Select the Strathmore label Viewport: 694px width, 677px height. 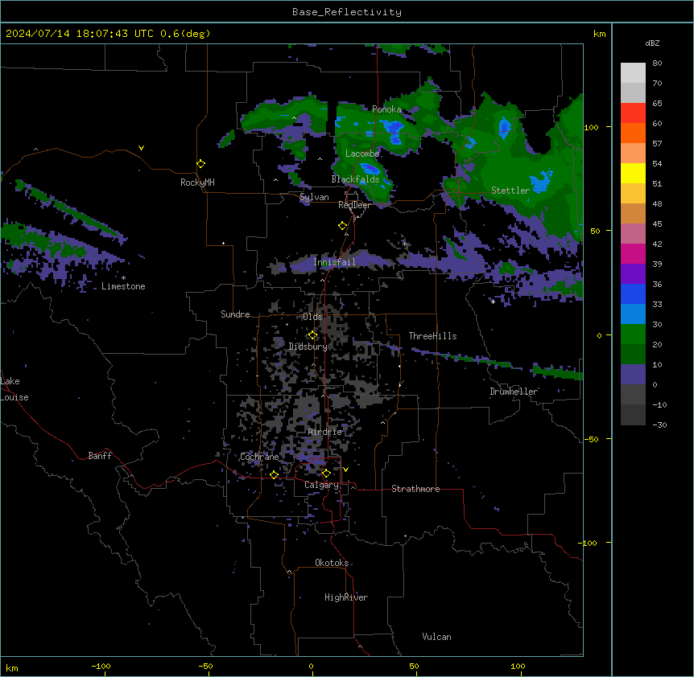point(415,489)
